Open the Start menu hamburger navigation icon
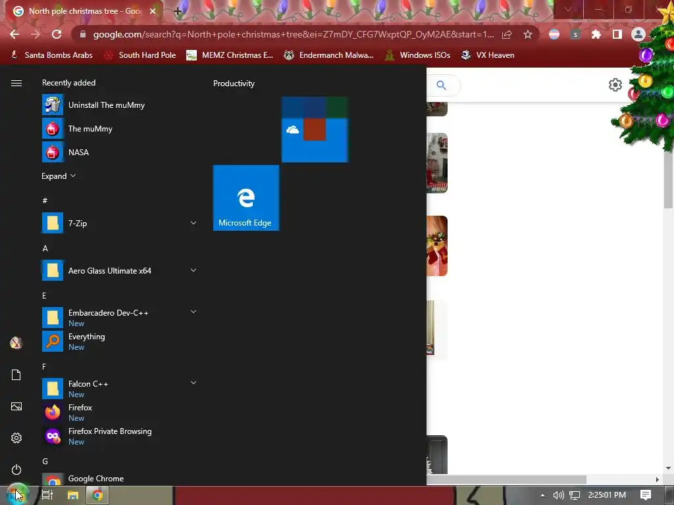The image size is (674, 505). click(x=16, y=84)
